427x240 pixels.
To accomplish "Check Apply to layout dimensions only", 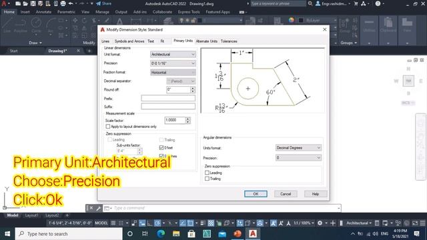I will pos(108,127).
